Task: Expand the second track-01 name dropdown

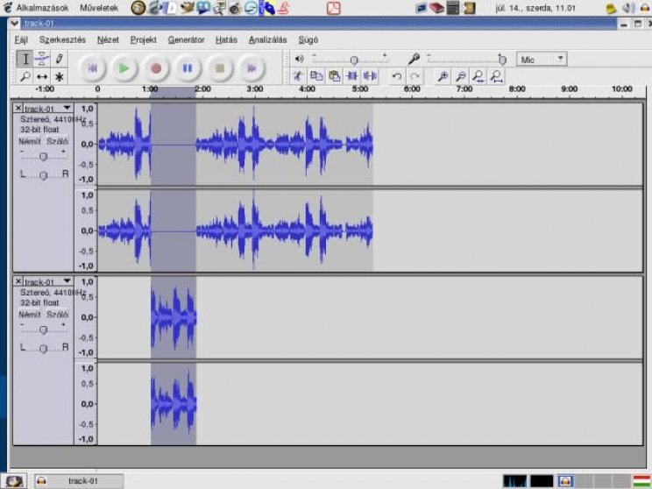Action: (67, 281)
